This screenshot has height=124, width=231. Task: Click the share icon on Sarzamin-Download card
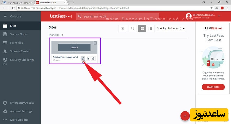click(x=88, y=58)
